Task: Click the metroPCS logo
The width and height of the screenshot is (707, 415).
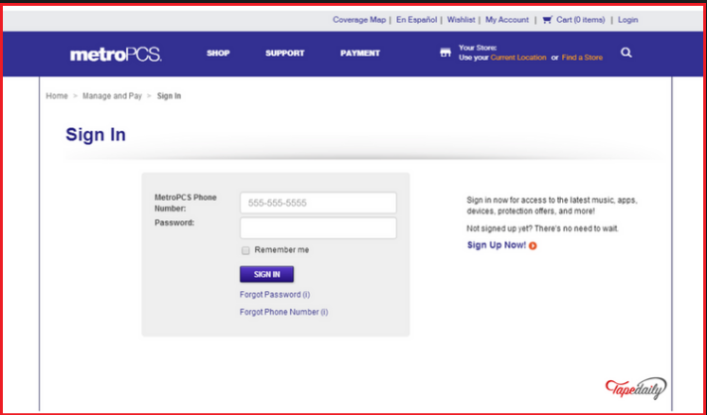Action: click(115, 55)
